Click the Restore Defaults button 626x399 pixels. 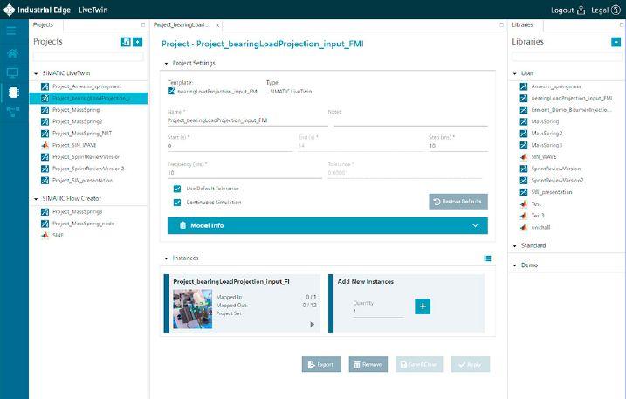pyautogui.click(x=458, y=202)
